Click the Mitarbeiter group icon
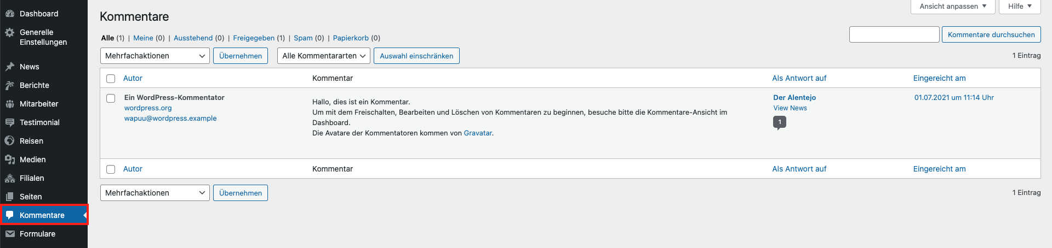Screen dimensions: 1052x248 (9, 104)
